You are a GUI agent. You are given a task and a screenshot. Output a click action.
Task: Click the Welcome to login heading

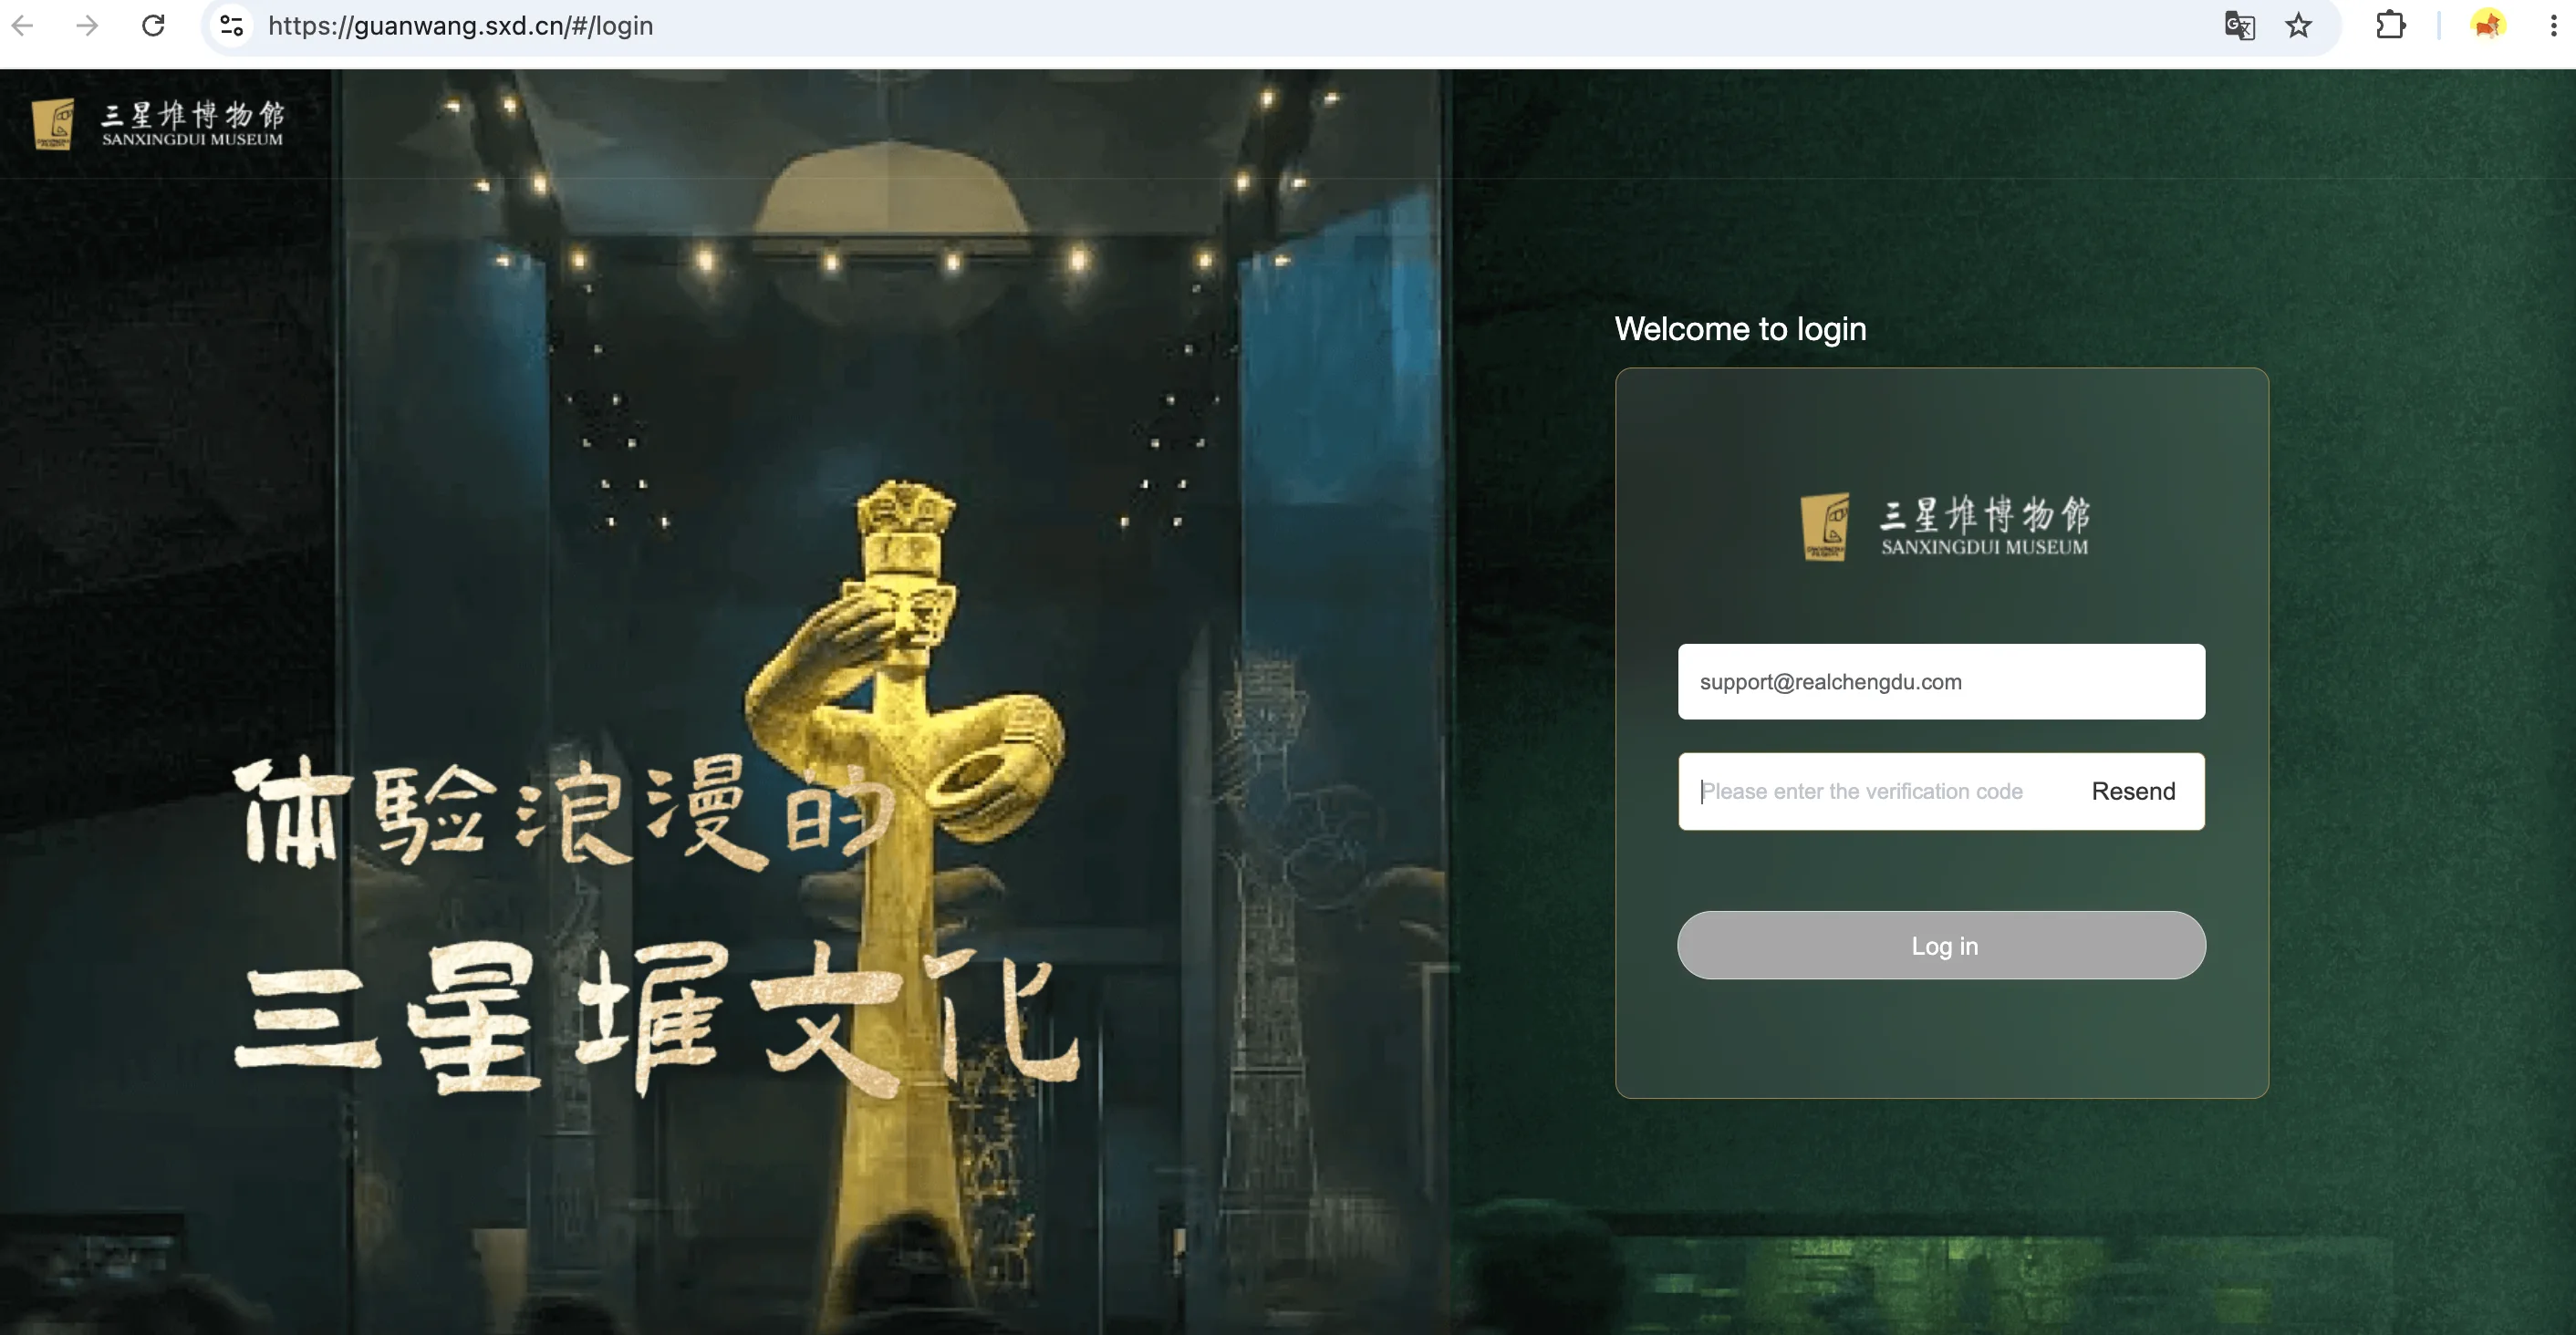coord(1740,329)
